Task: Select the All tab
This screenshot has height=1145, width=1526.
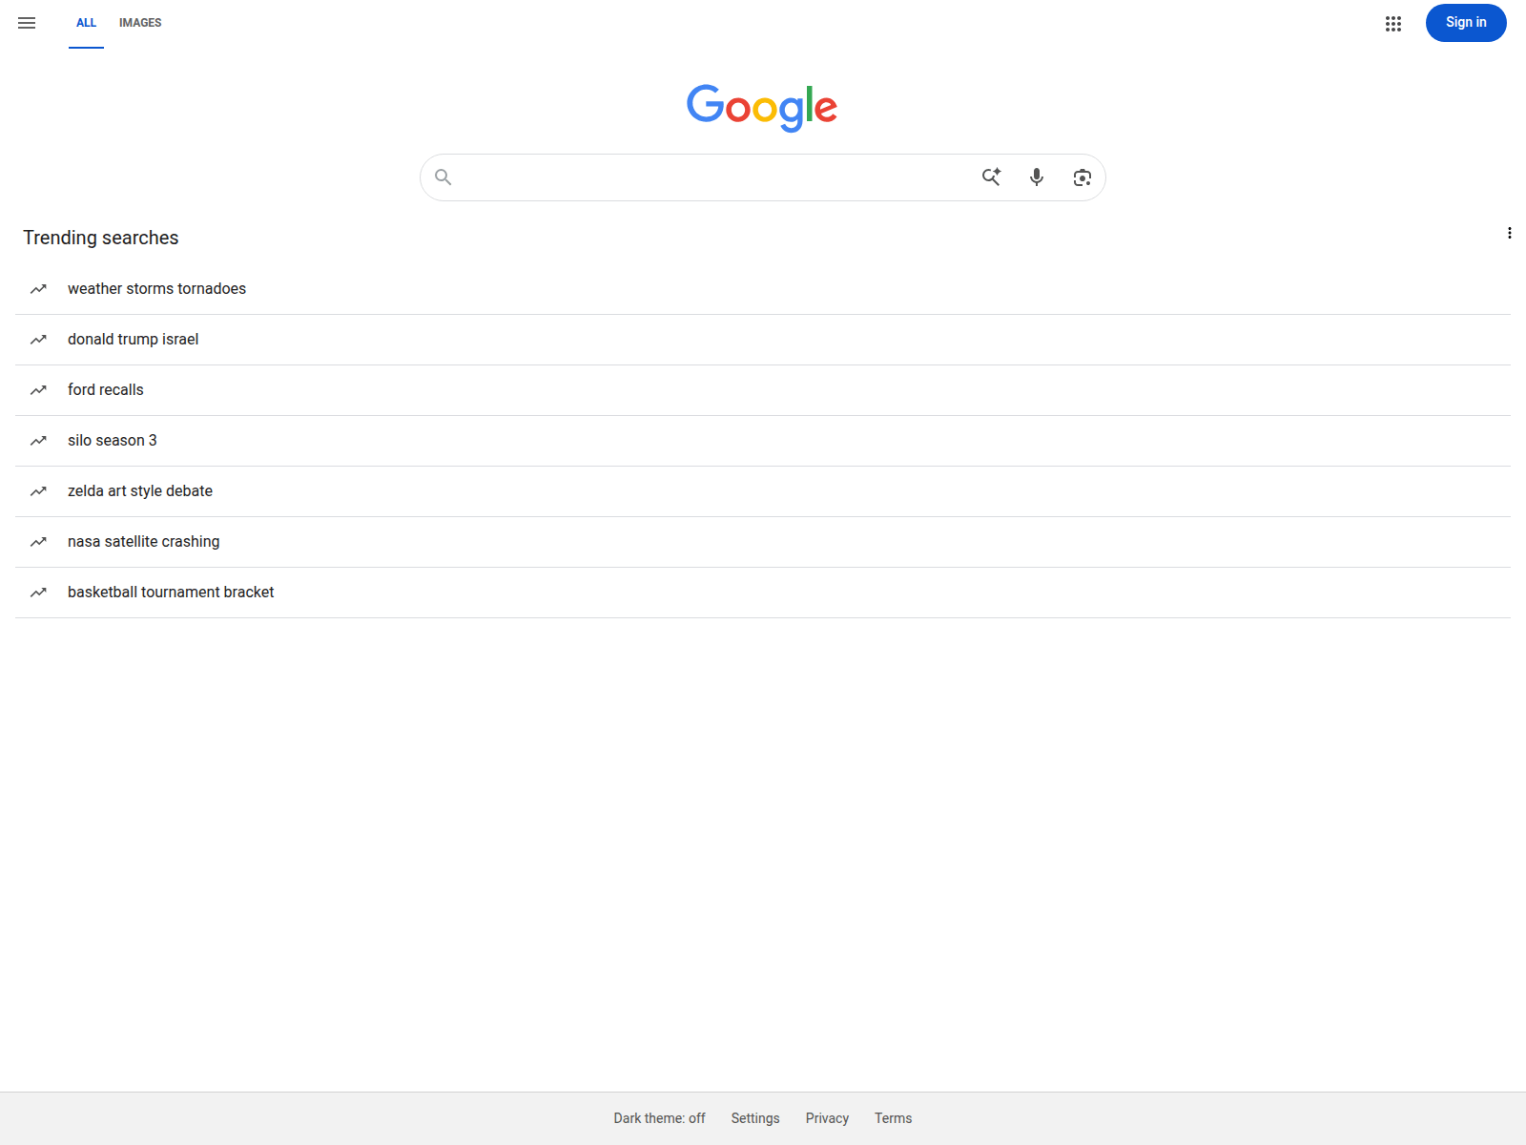Action: click(86, 23)
